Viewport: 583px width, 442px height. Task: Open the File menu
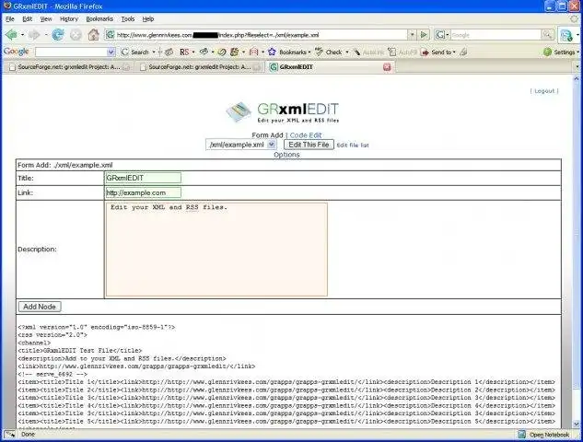tap(9, 19)
